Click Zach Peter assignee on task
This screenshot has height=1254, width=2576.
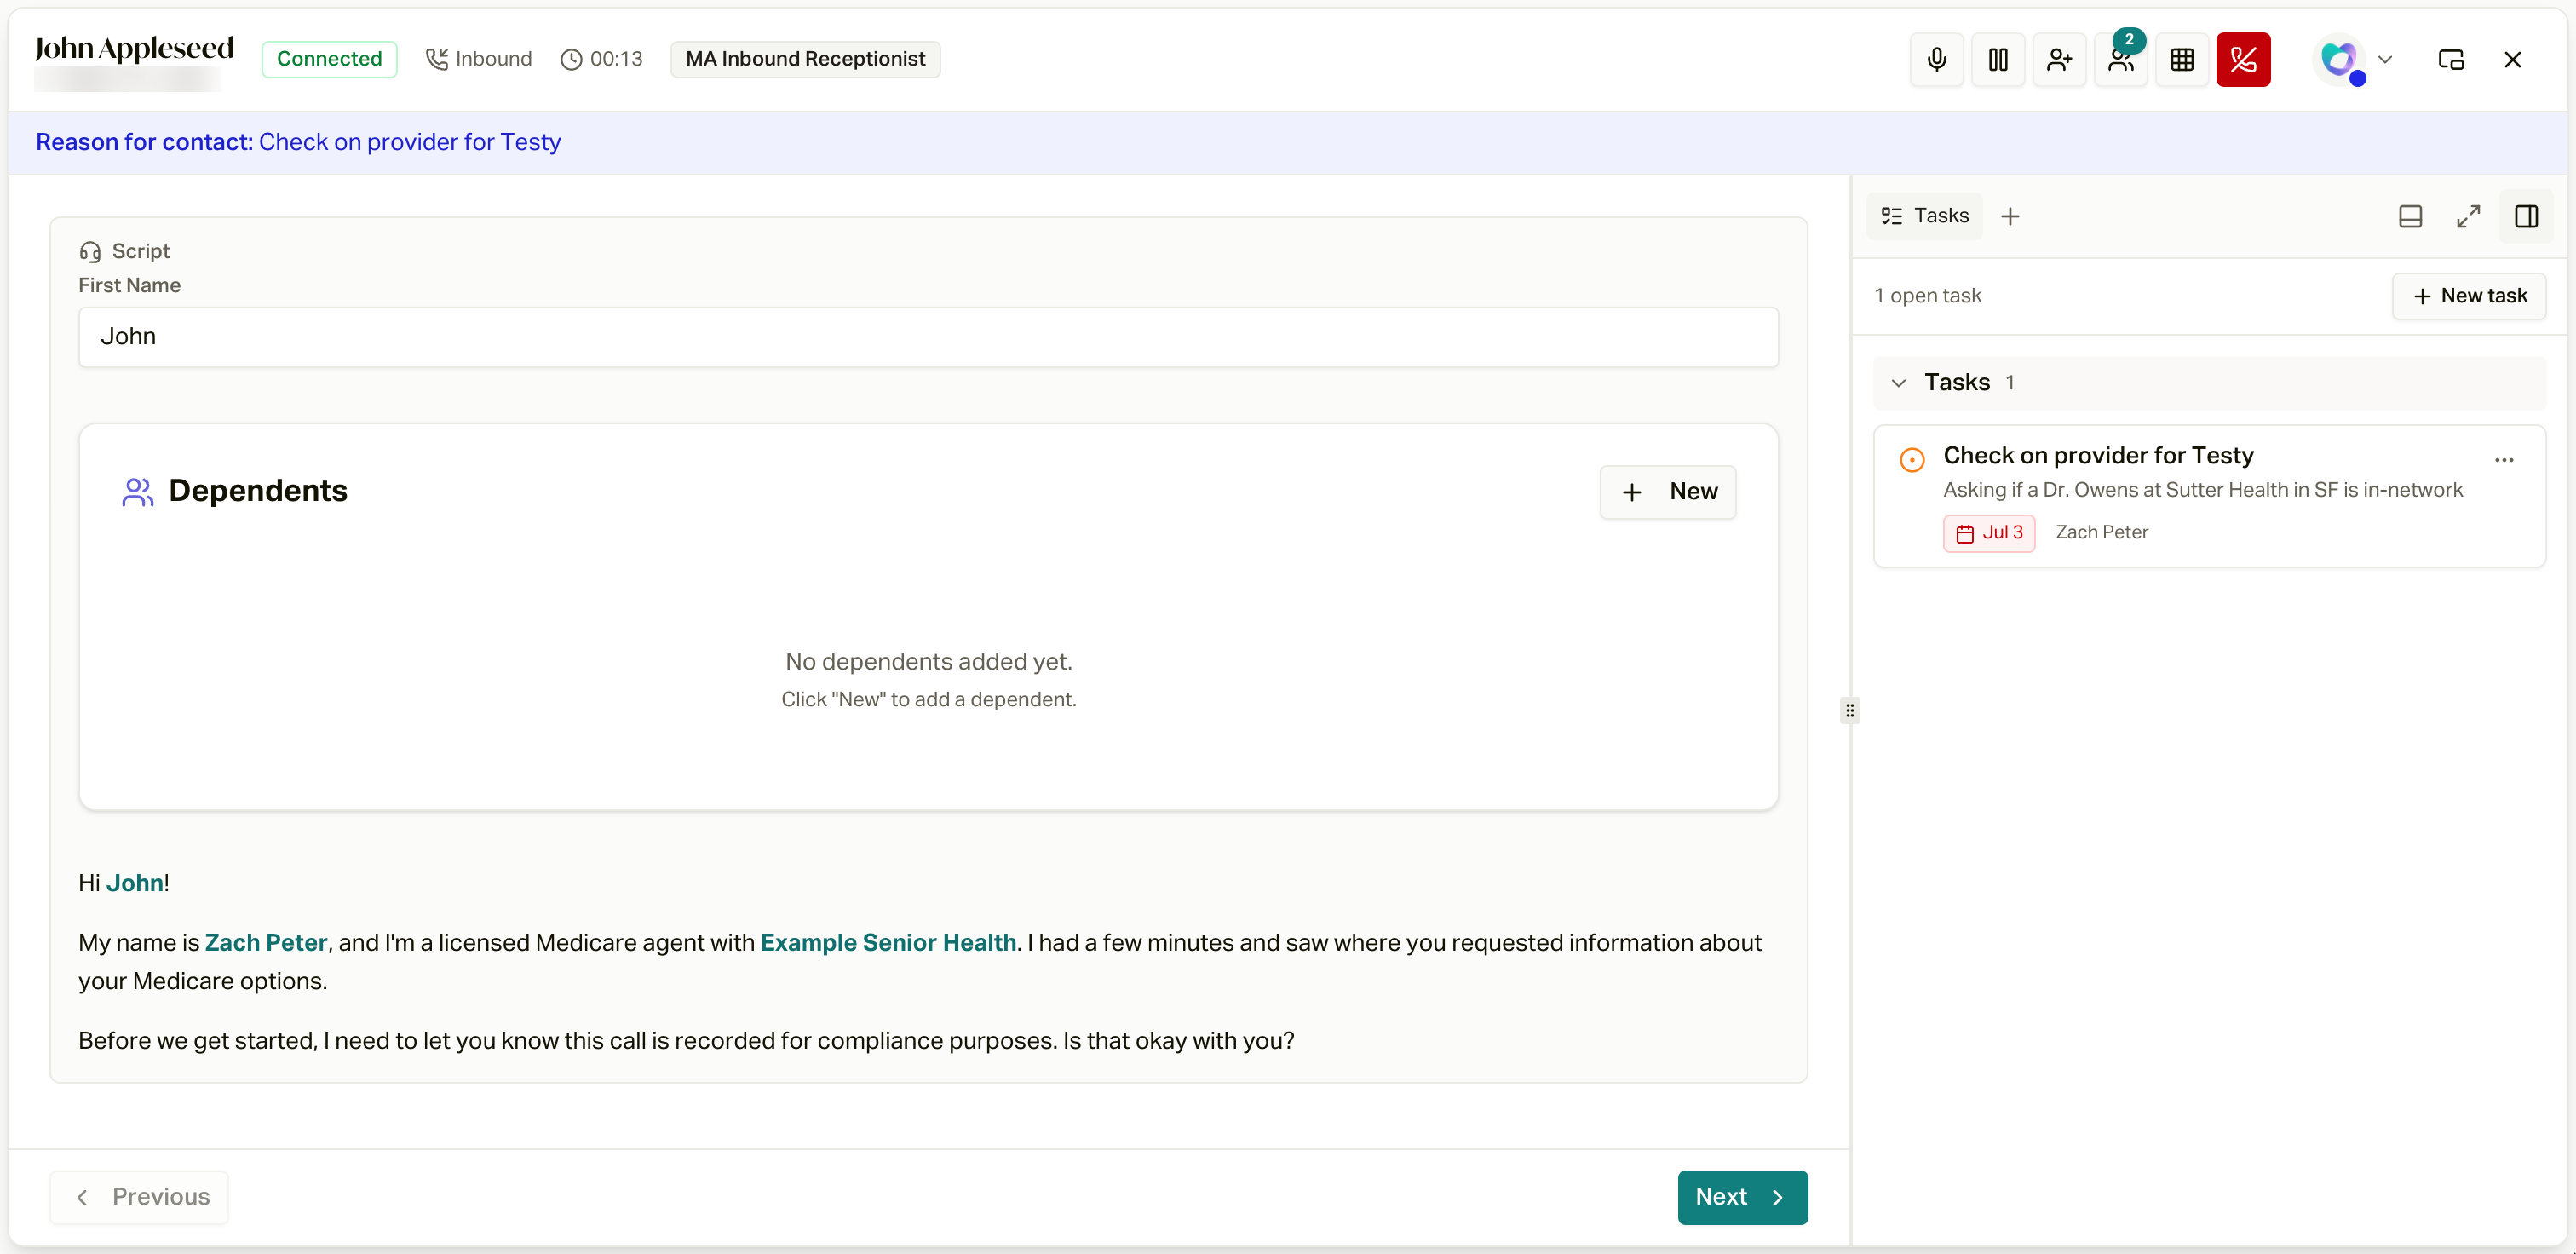click(x=2101, y=533)
